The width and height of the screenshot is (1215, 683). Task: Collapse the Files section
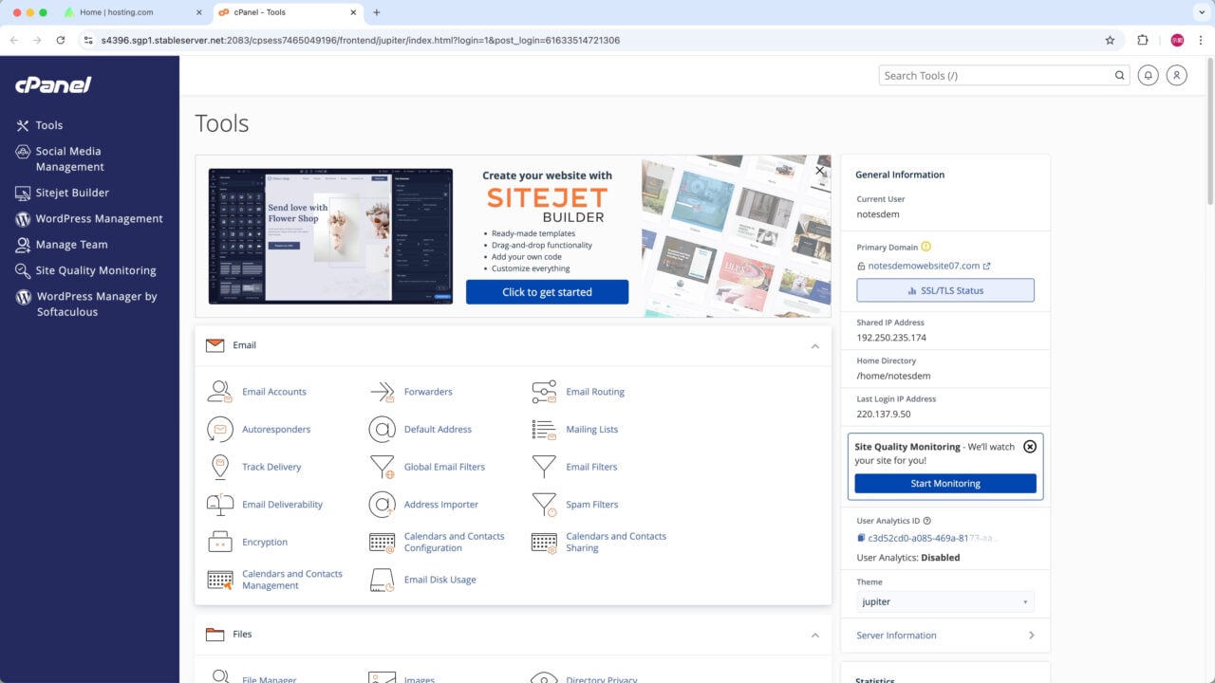814,635
